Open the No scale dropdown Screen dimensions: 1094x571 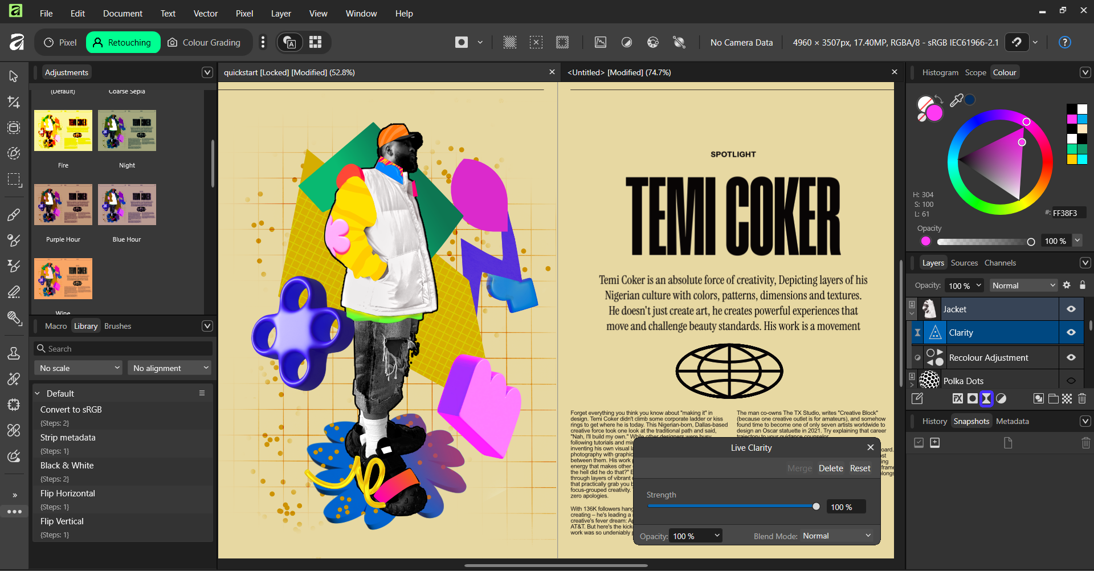(79, 368)
